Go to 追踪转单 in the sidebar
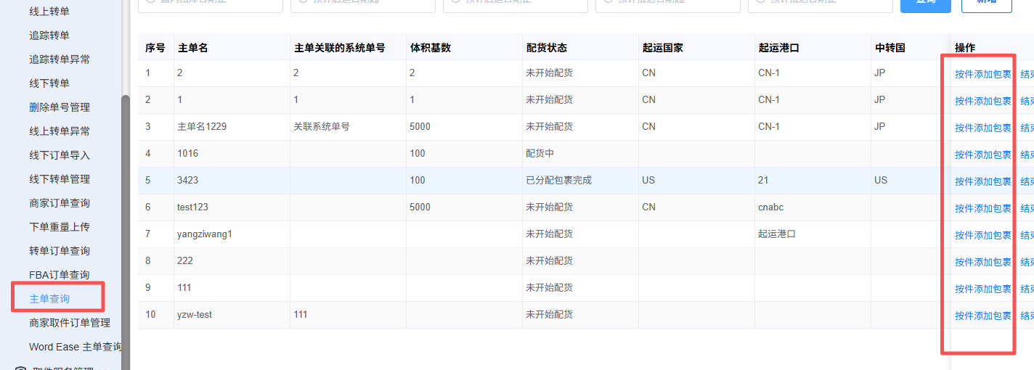The width and height of the screenshot is (1034, 370). [49, 36]
